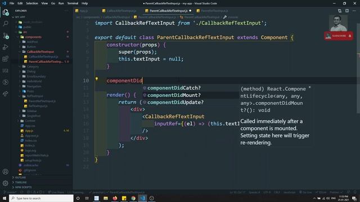The image size is (360, 202).
Task: Switch to the CallbackRefTextInput.js tab
Action: coord(121,11)
